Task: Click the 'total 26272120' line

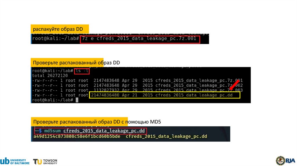Action: click(50, 75)
